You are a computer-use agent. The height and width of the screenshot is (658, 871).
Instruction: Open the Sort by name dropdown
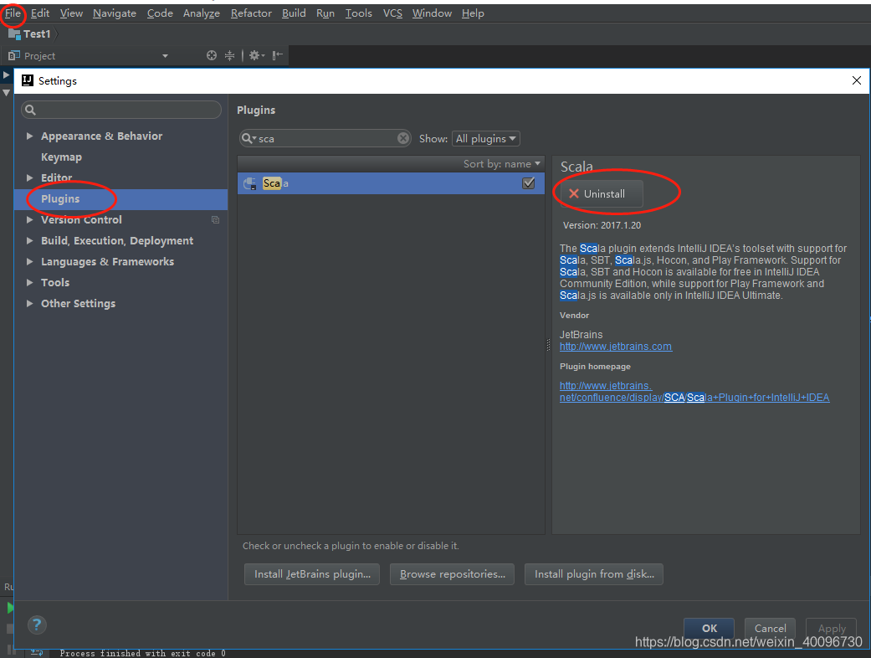coord(502,164)
